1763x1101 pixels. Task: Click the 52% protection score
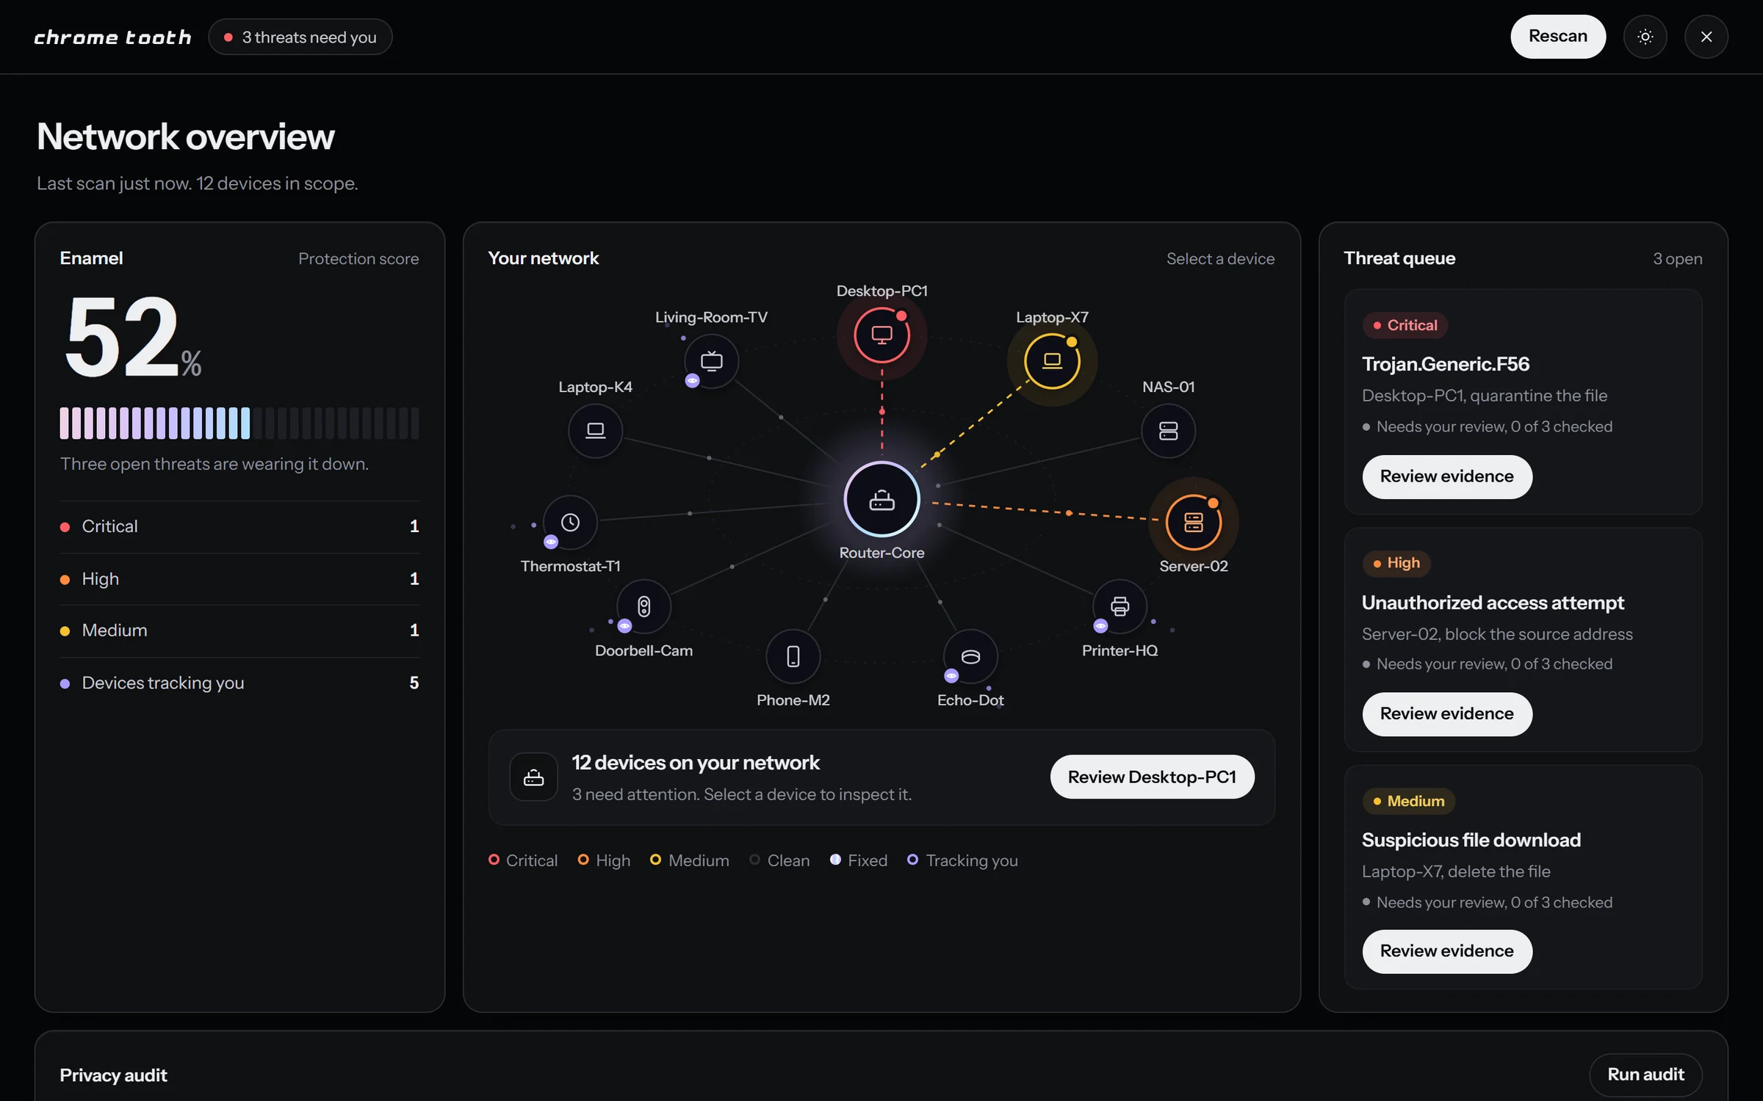point(132,337)
